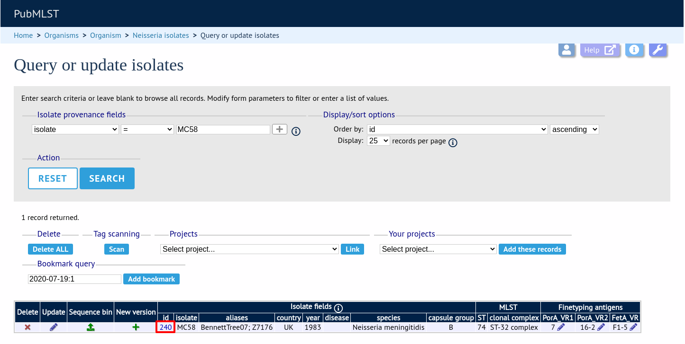Click the Link project button

click(353, 249)
